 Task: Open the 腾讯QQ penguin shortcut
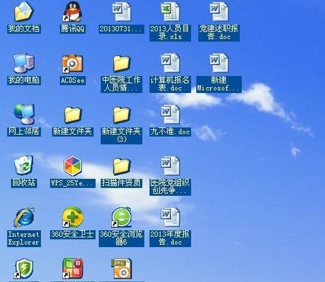(73, 12)
